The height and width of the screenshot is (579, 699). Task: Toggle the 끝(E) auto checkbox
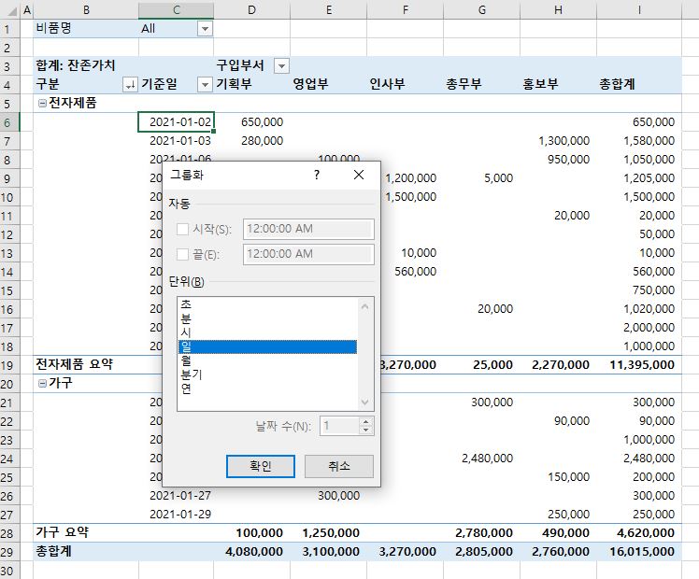[183, 255]
